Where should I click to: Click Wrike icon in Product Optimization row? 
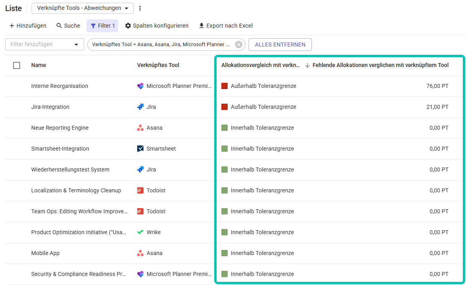(140, 232)
